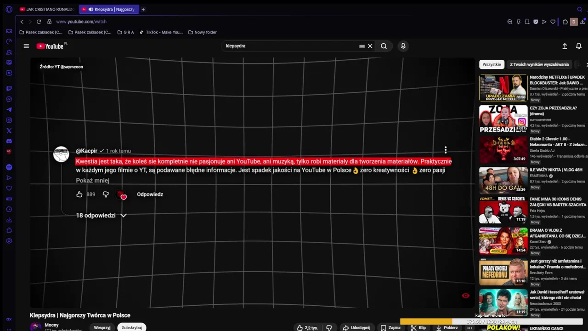Click the ad blocker shield icon
Image resolution: width=588 pixels, height=331 pixels.
click(536, 22)
